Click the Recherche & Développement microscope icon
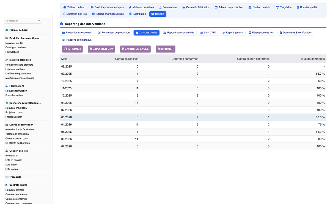Image resolution: width=330 pixels, height=204 pixels. click(7, 103)
